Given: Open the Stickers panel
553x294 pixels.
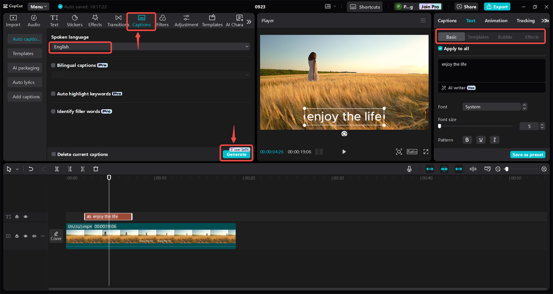Looking at the screenshot, I should click(x=74, y=21).
